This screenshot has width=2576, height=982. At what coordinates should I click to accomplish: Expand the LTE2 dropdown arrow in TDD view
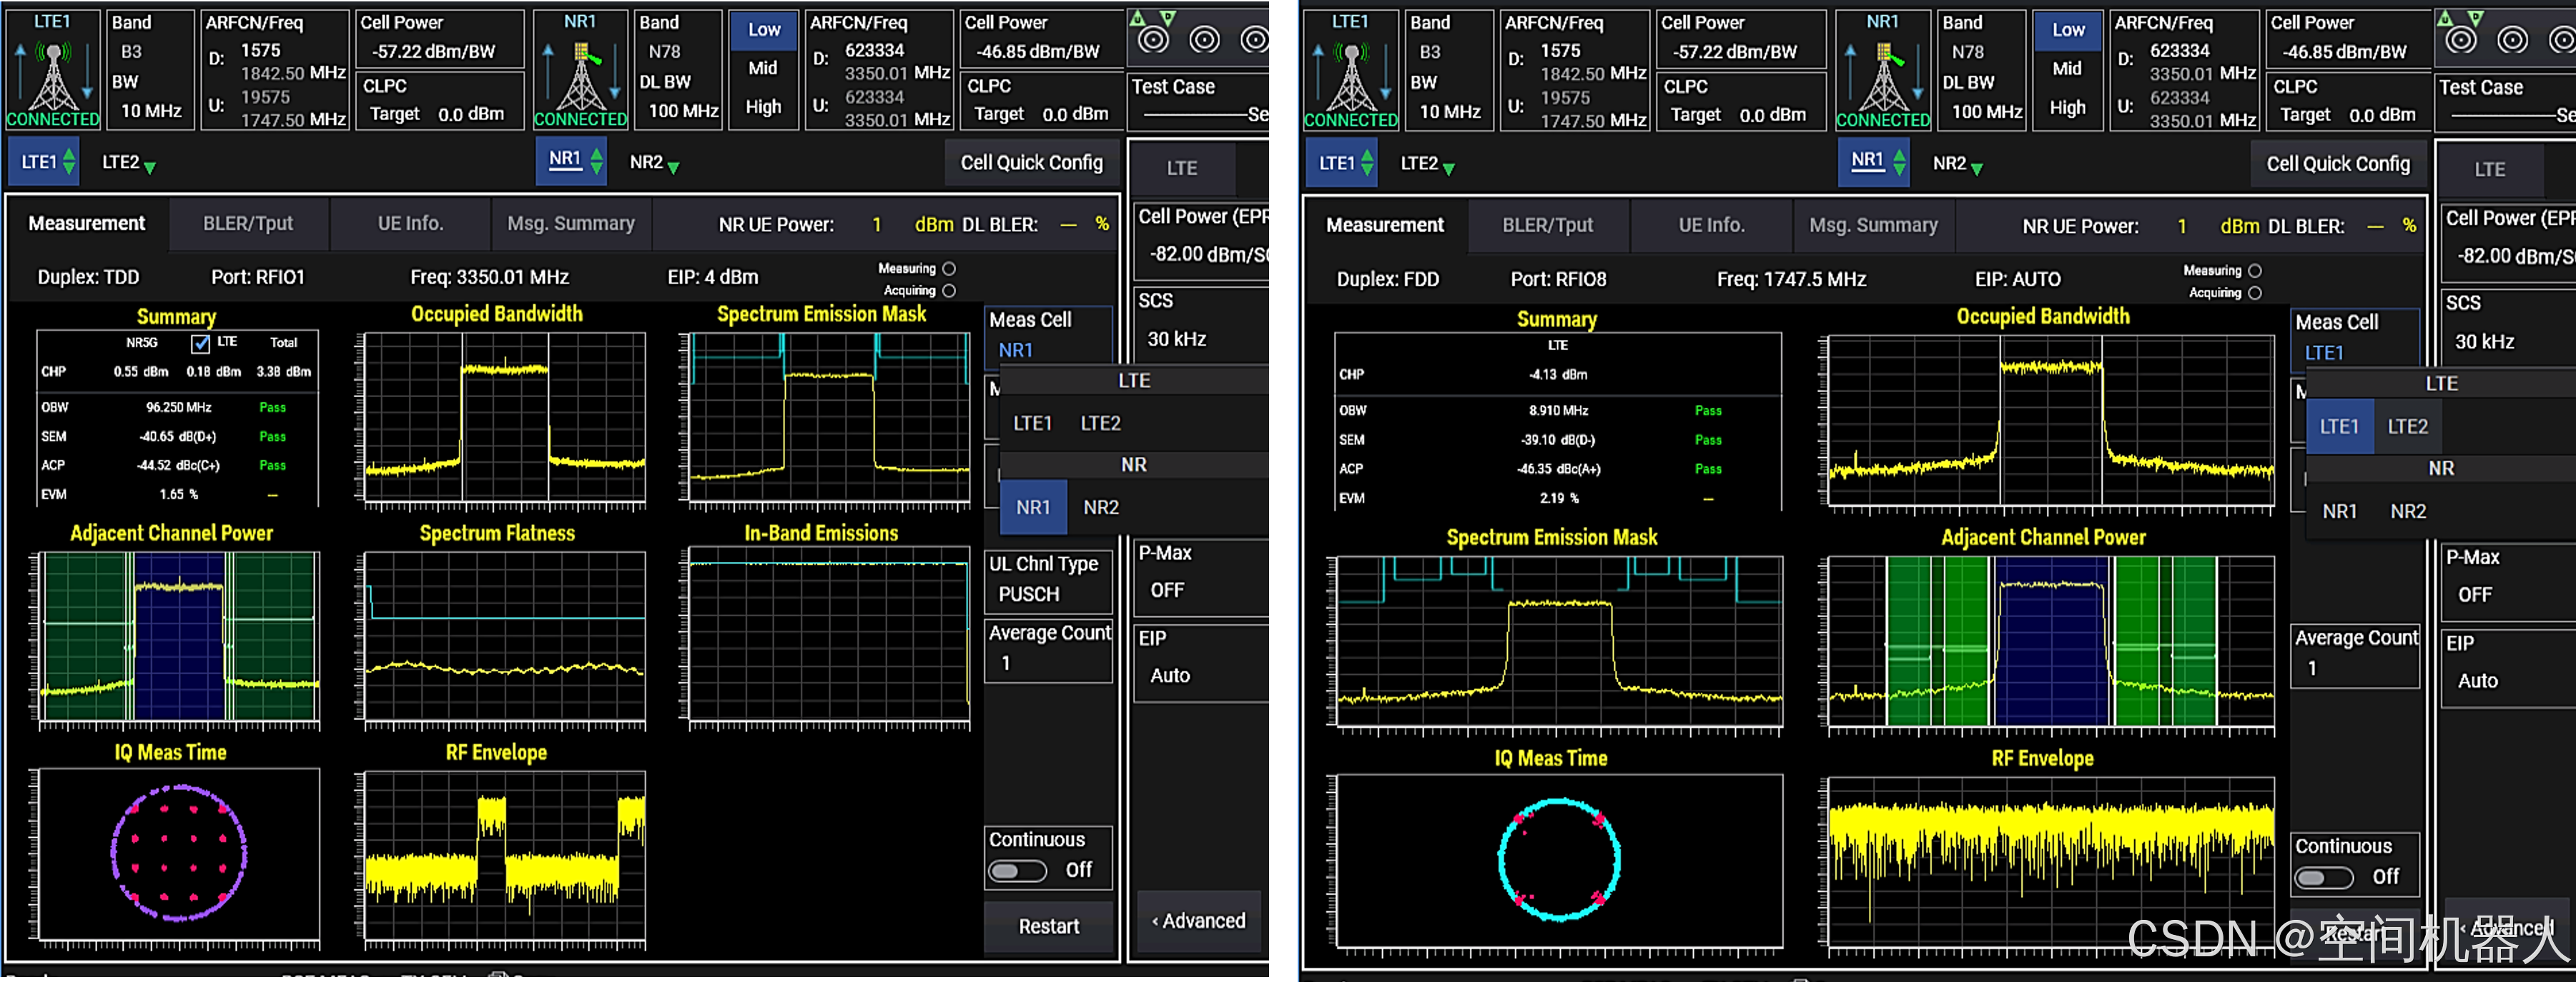(150, 168)
